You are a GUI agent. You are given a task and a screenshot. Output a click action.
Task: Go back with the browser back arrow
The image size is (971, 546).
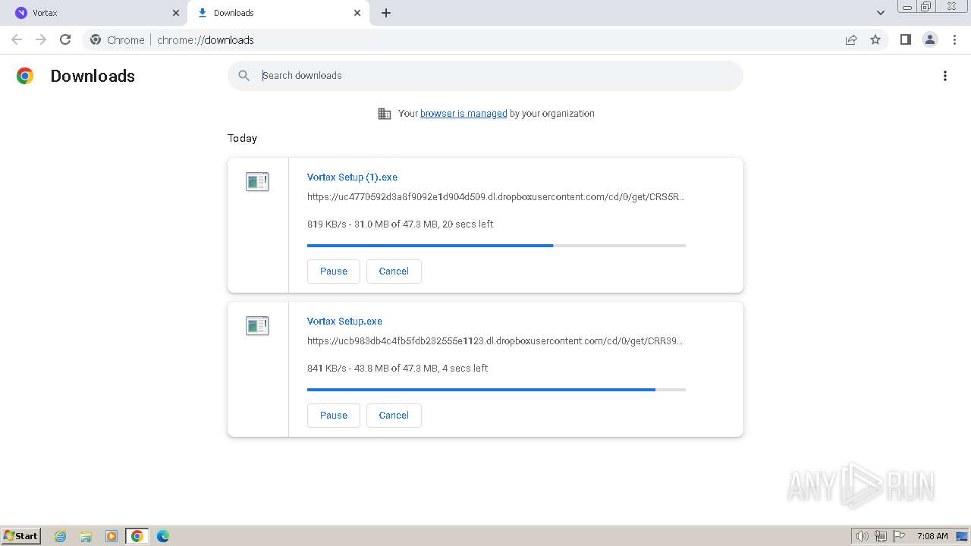17,39
